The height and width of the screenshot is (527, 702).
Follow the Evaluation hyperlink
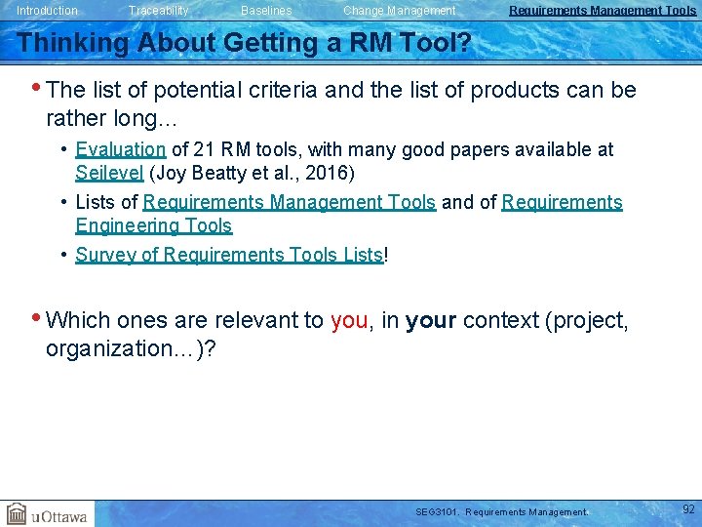coord(121,149)
